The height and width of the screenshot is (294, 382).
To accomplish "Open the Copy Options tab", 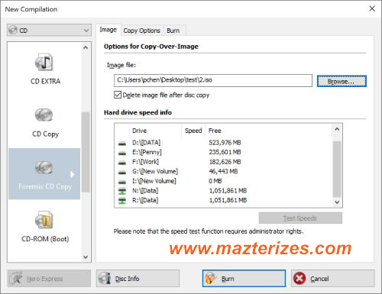I will [141, 31].
